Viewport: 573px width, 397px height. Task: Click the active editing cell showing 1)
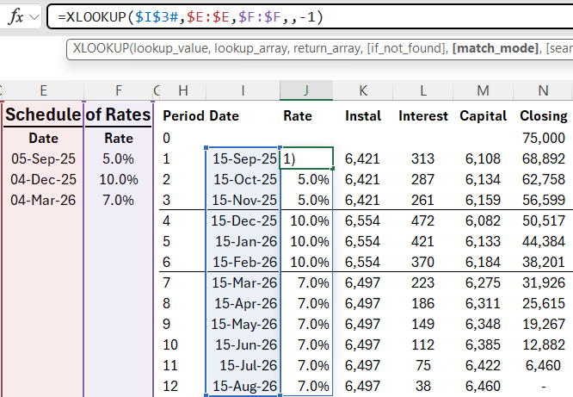(306, 158)
